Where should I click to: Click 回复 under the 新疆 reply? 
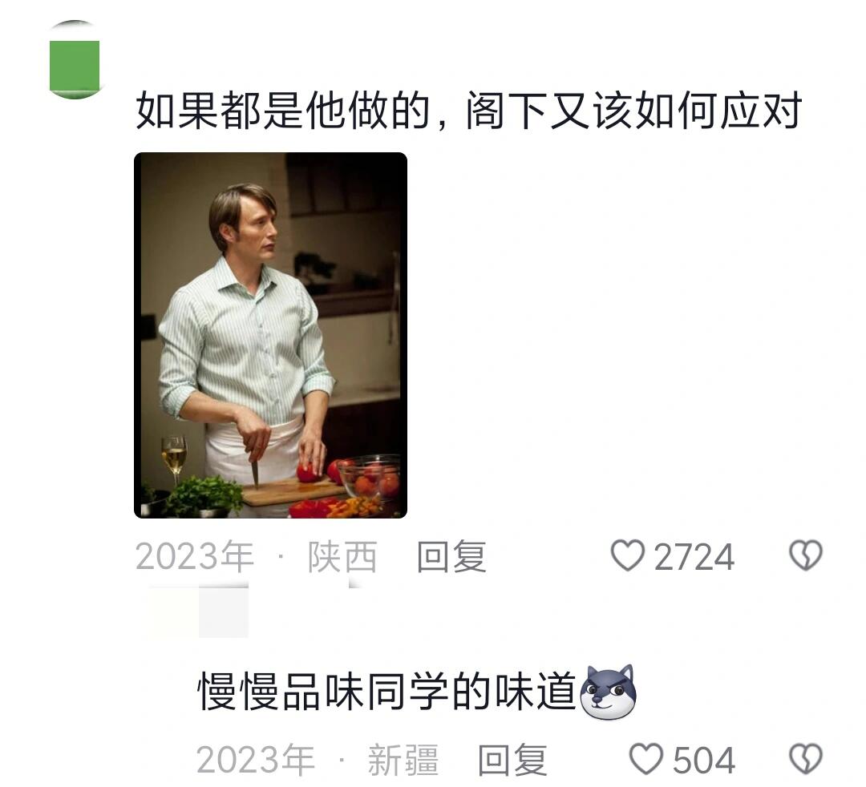click(x=512, y=760)
